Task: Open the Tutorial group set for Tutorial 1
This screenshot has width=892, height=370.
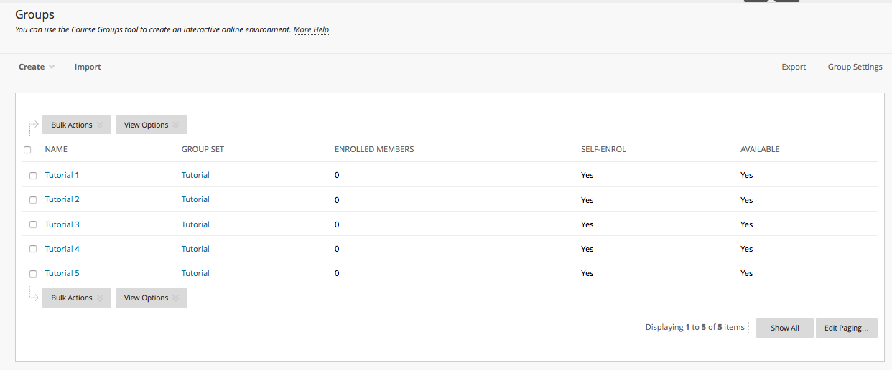Action: [195, 175]
